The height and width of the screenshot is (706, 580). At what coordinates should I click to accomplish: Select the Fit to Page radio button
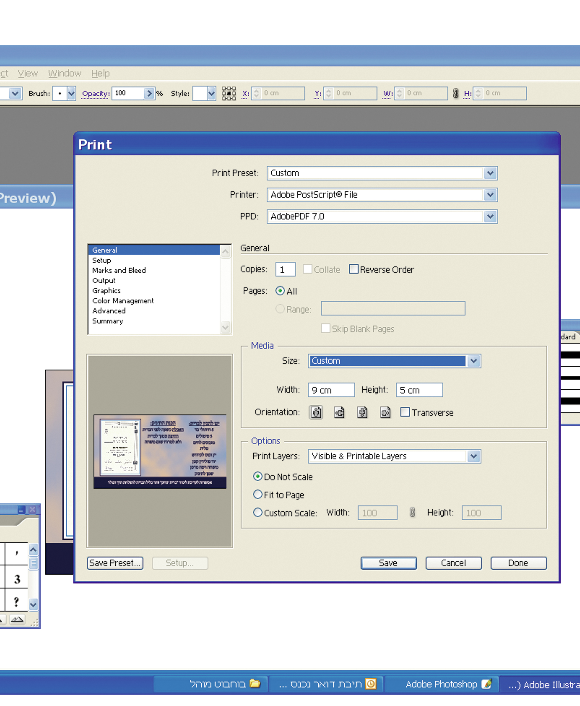pos(257,494)
